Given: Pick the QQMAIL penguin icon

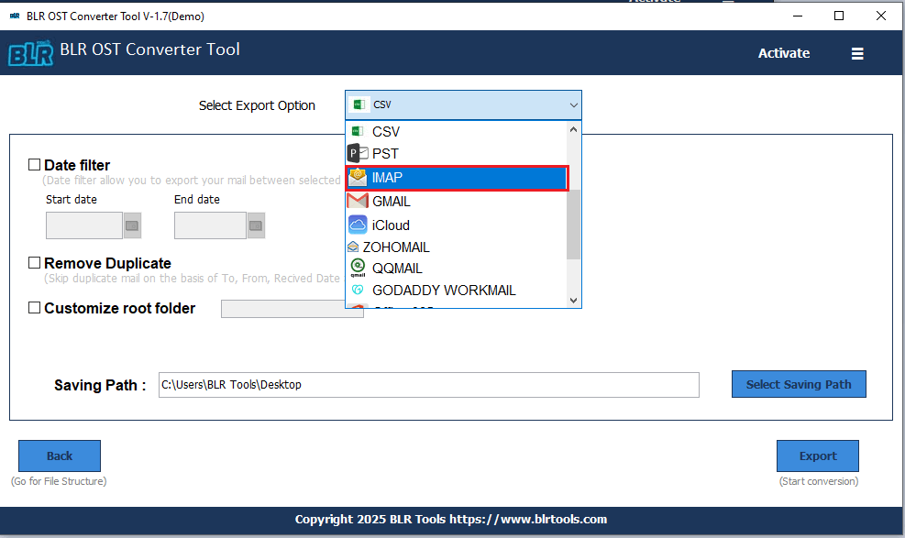Looking at the screenshot, I should (x=358, y=268).
